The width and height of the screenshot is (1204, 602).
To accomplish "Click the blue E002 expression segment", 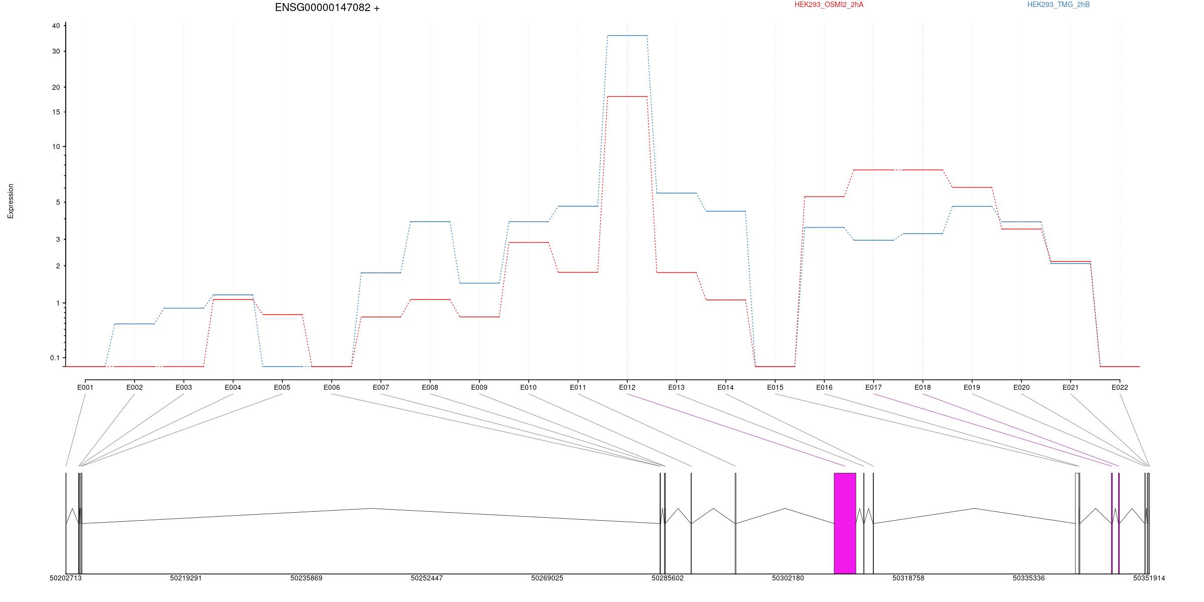I will pos(134,324).
